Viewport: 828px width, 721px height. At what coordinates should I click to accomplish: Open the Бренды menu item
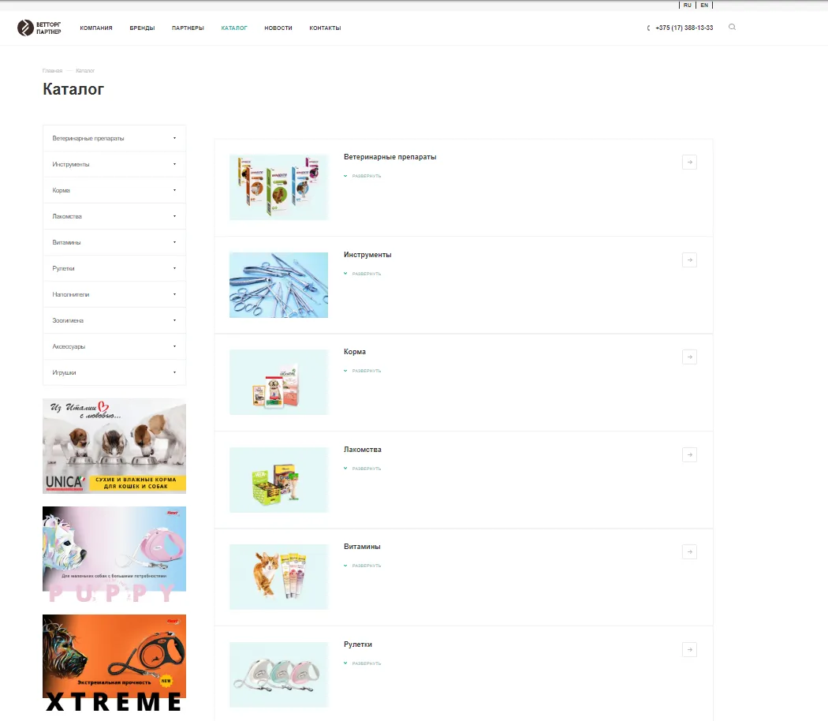[142, 28]
